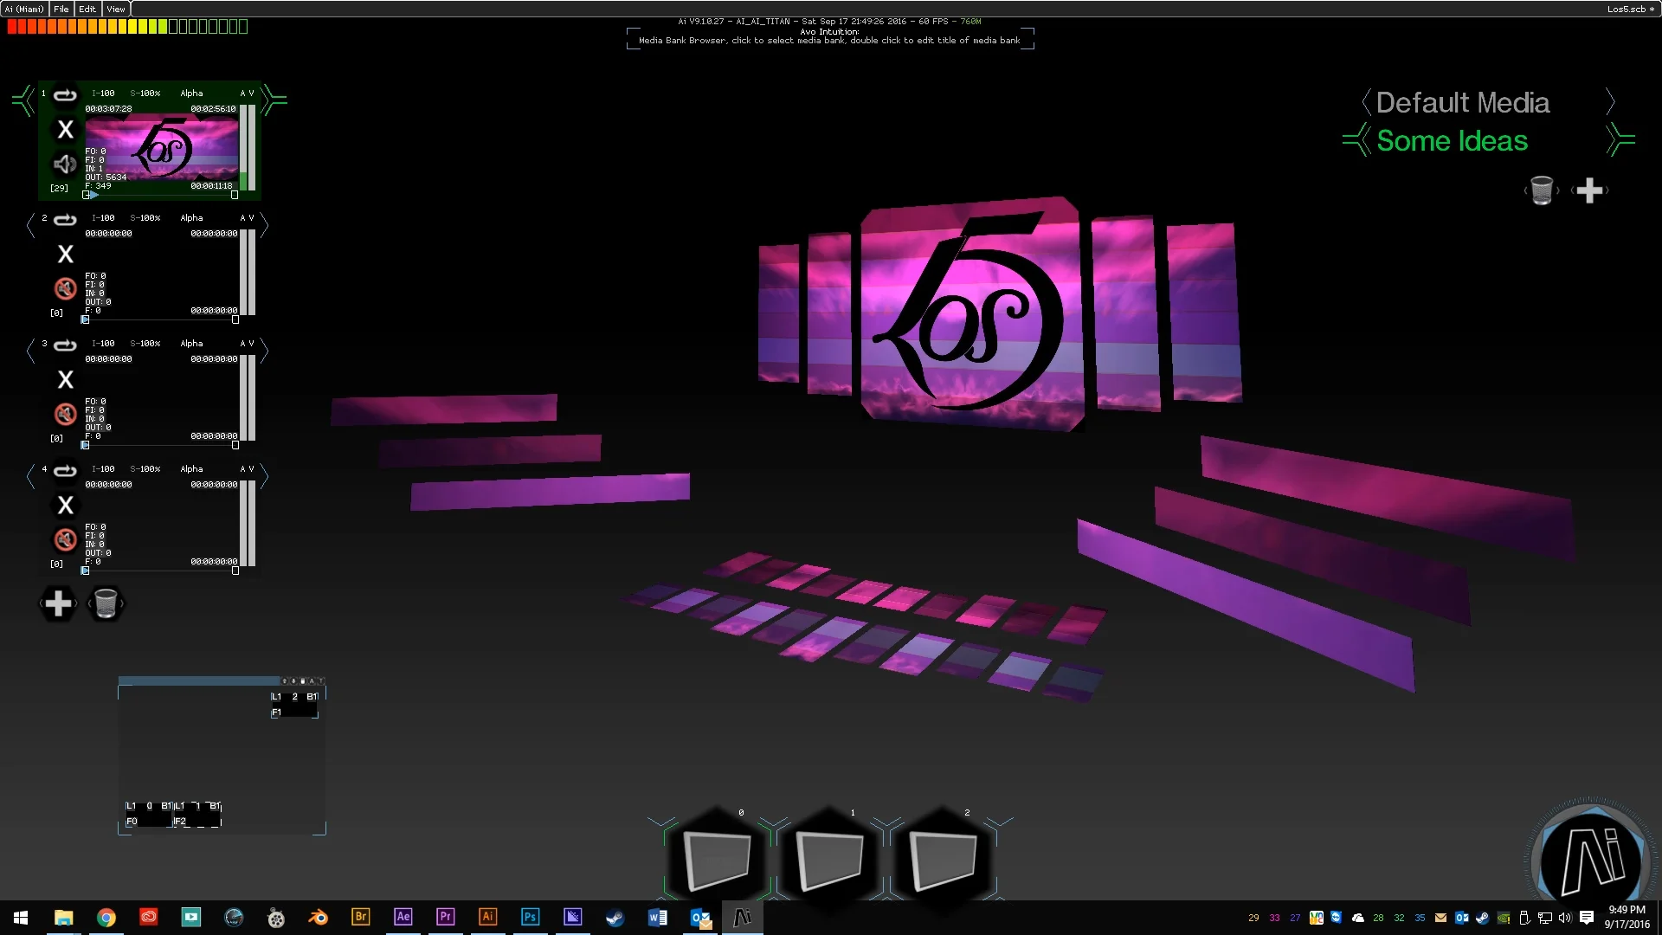
Task: Click the loop icon on layer 1
Action: 65,94
